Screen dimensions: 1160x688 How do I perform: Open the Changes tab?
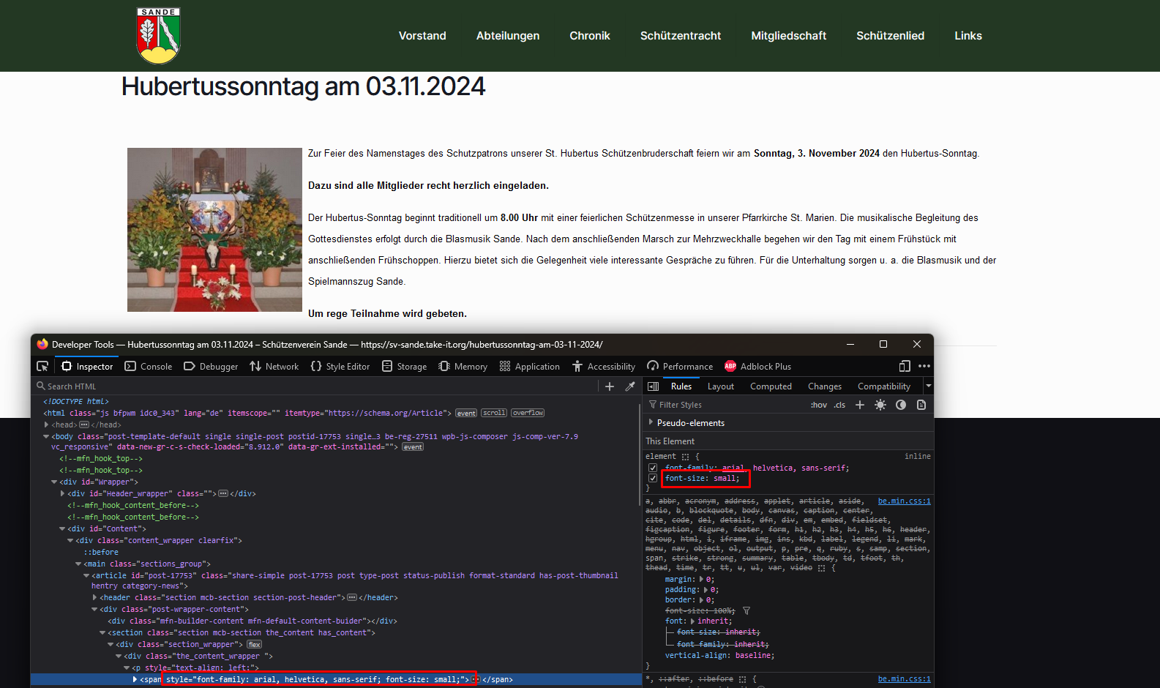pyautogui.click(x=825, y=386)
